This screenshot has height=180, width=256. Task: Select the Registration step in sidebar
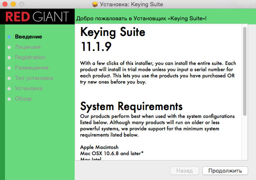(30, 58)
